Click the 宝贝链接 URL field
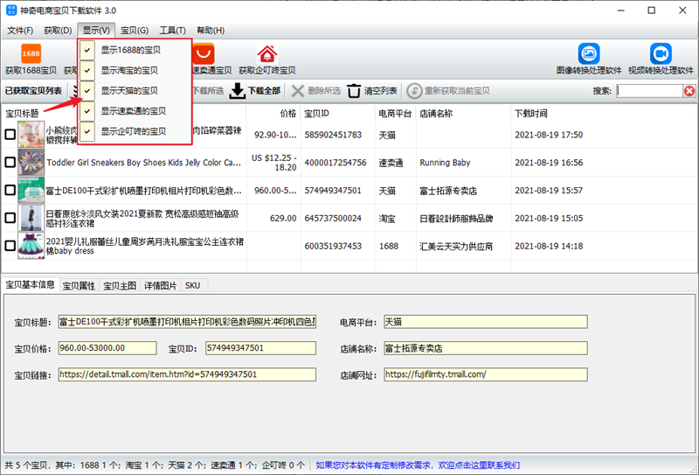699x475 pixels. pos(187,374)
